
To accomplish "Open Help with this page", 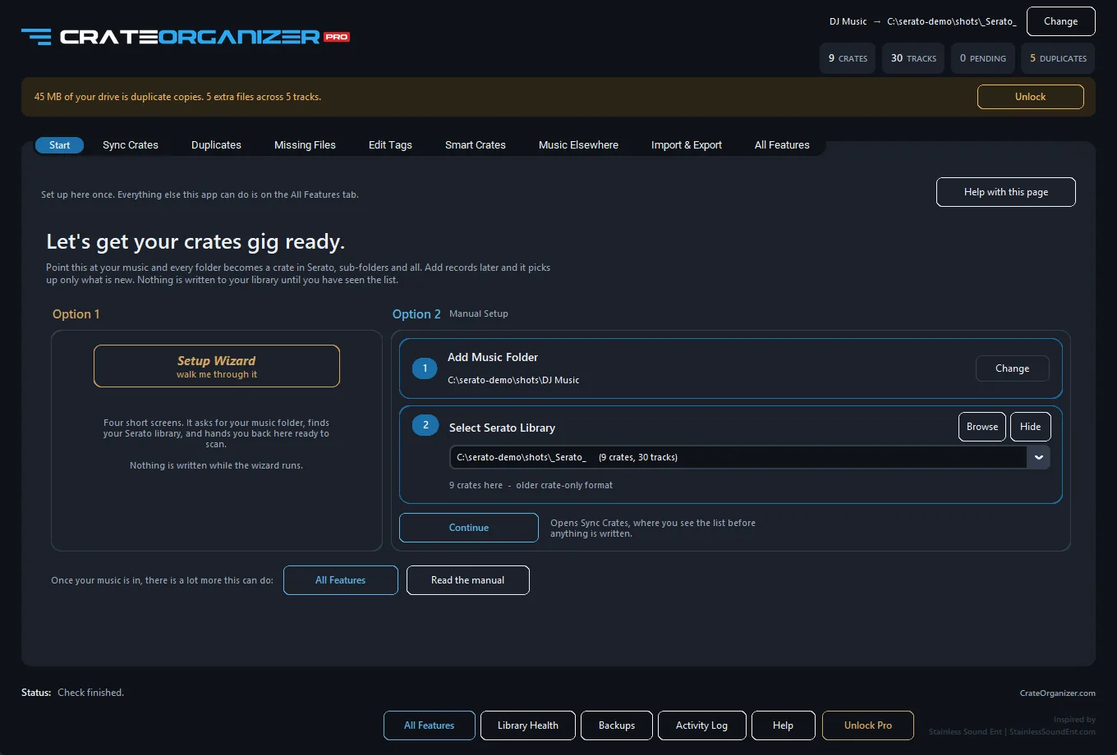I will point(1006,192).
